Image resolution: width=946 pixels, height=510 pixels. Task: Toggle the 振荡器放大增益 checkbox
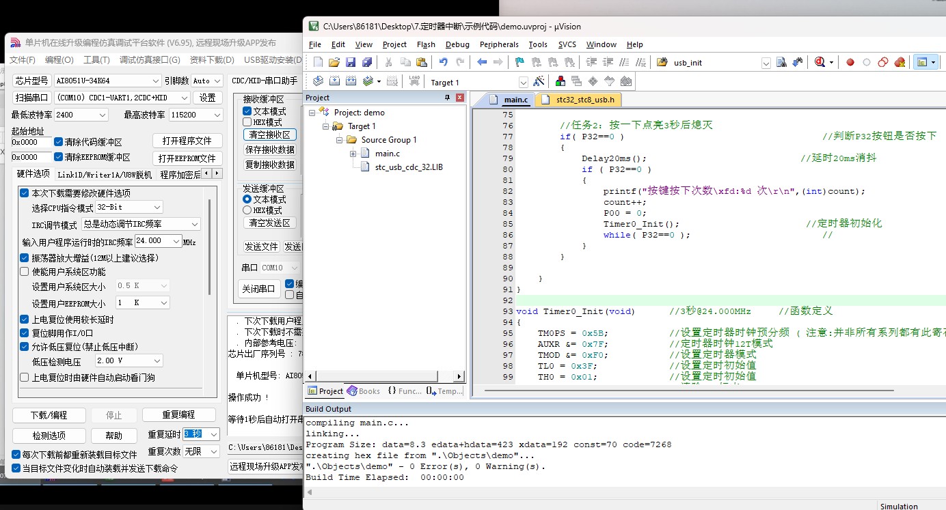coord(25,258)
